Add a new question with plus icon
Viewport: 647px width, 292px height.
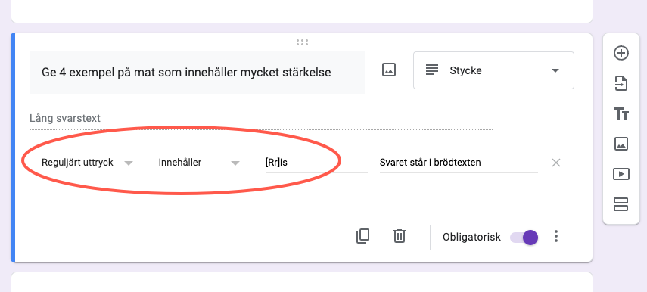(621, 53)
